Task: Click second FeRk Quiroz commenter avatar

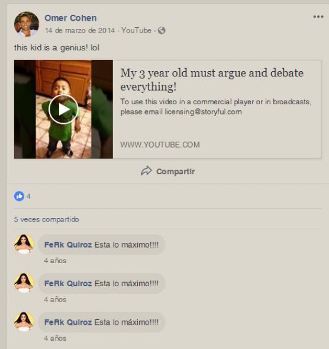Action: tap(24, 283)
